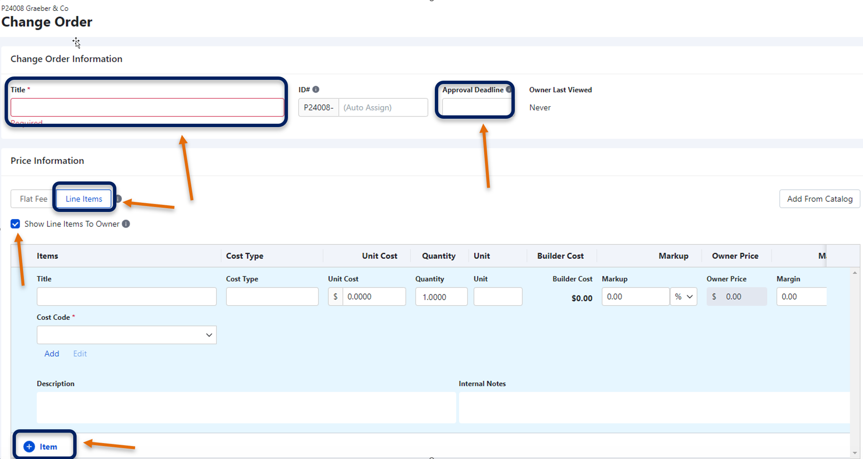Viewport: 863px width, 459px height.
Task: Click the Title required input field
Action: pyautogui.click(x=146, y=107)
